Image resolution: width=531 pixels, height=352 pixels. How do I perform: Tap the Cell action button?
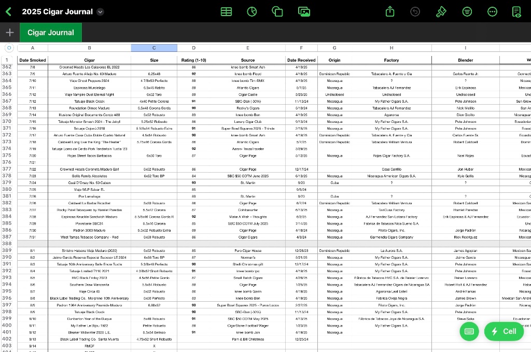(x=504, y=331)
